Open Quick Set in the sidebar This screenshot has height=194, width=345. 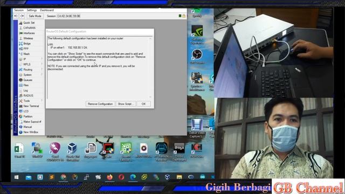tap(29, 23)
